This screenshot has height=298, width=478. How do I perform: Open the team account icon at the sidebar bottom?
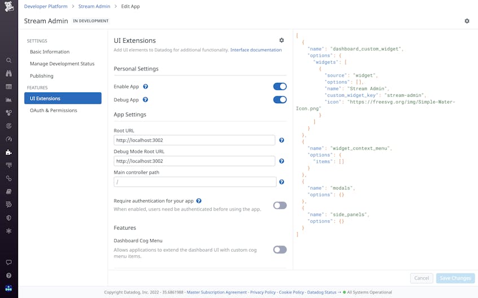(x=9, y=288)
